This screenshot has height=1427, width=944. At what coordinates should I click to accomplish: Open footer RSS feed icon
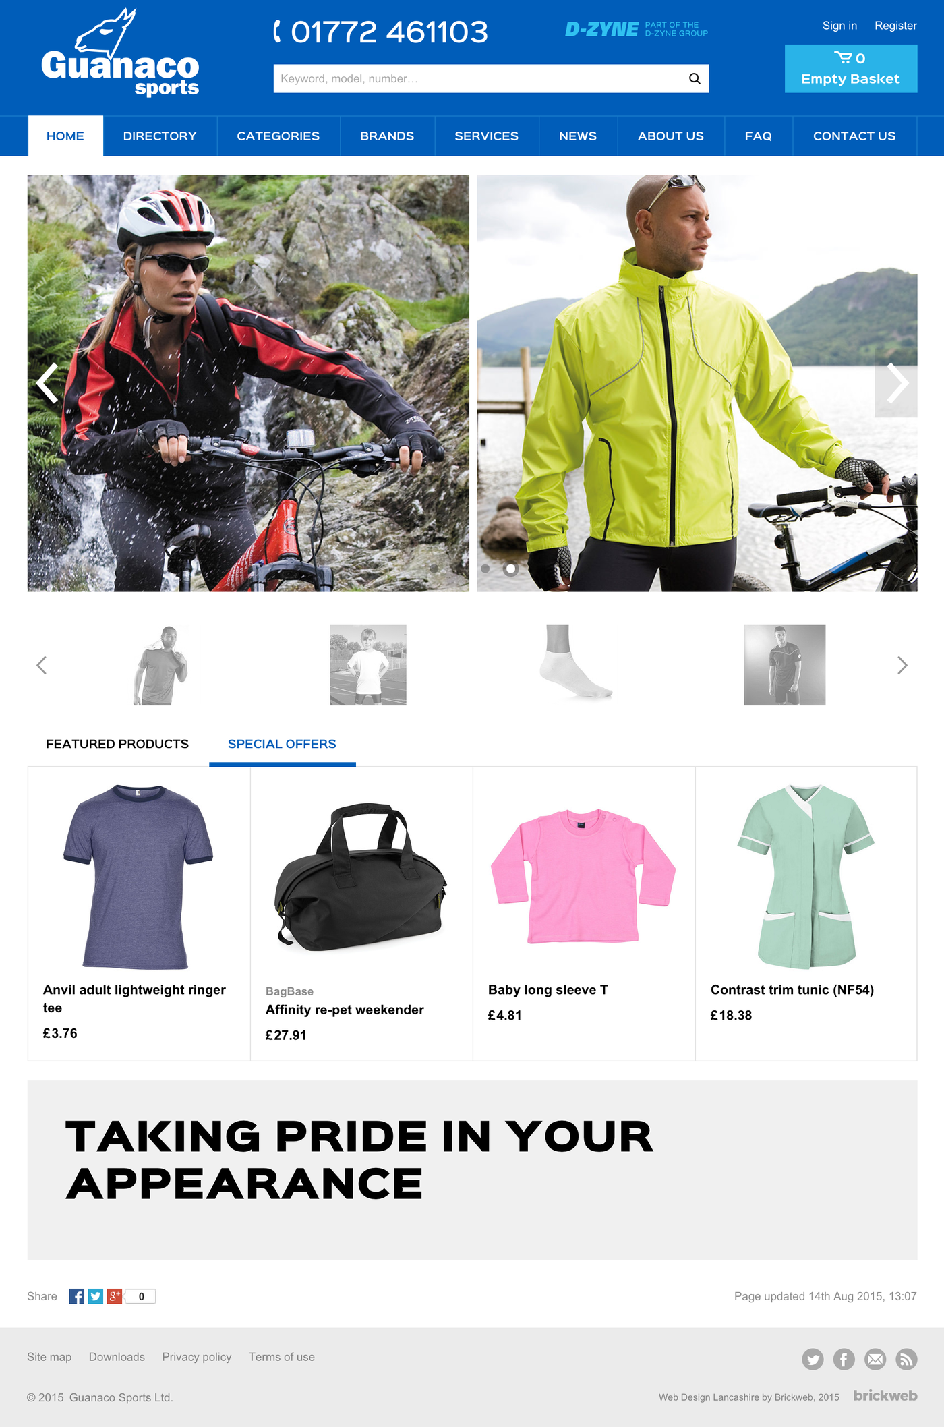906,1359
